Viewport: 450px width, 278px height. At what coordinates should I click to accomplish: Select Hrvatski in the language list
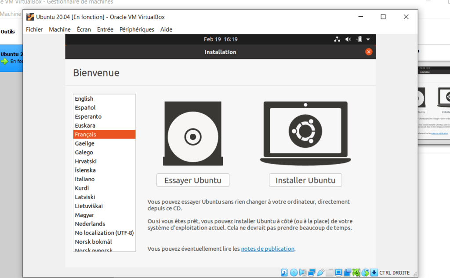click(x=105, y=161)
